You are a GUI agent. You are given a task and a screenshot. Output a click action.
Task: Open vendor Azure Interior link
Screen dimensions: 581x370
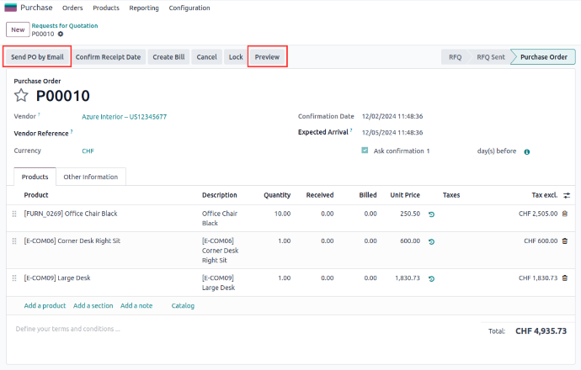[124, 117]
